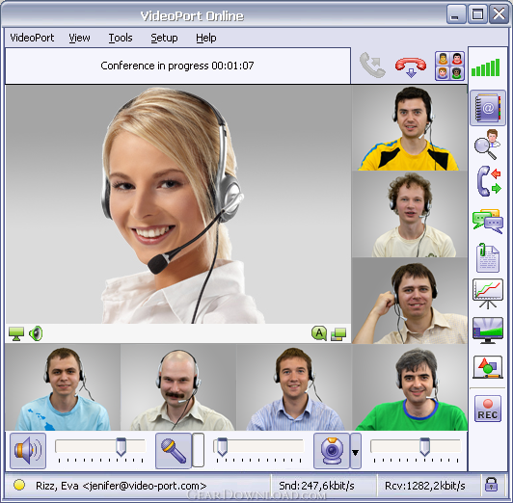Click the speaker volume slider handle

point(121,447)
